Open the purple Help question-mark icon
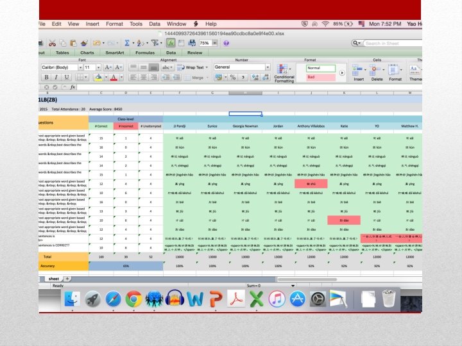Viewport: 462px width, 346px height. [x=227, y=44]
